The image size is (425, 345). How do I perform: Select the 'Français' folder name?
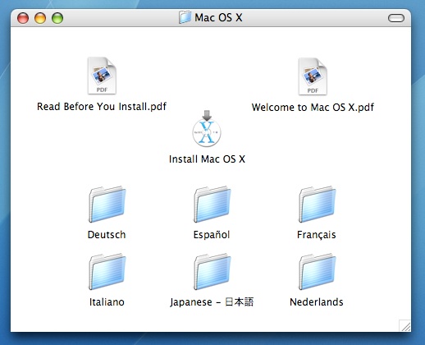pos(317,235)
